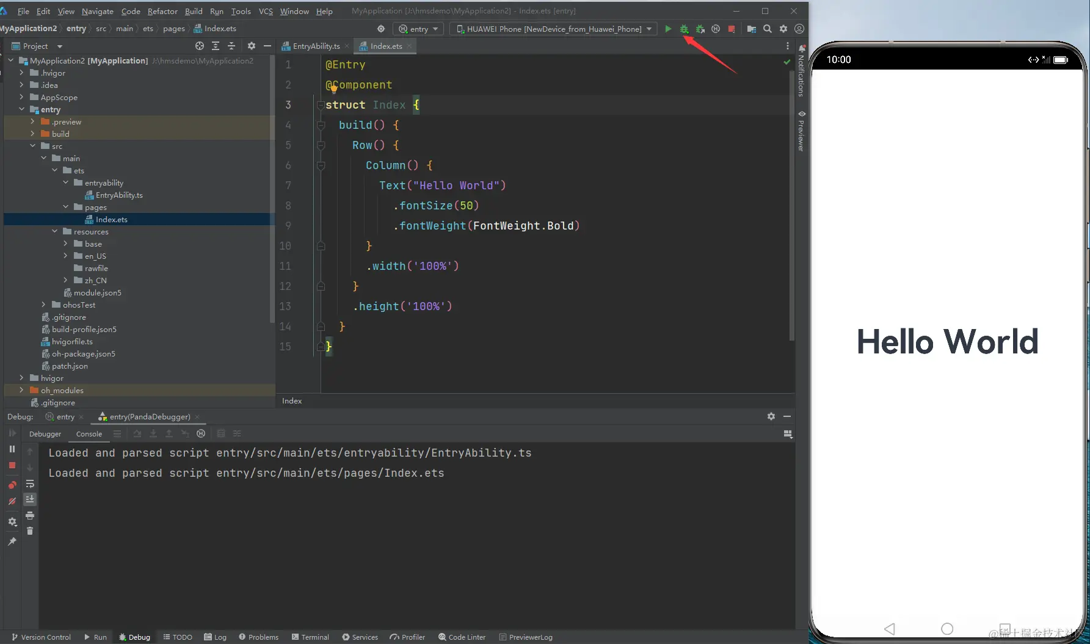View breakpoints in Debug panel
Image resolution: width=1090 pixels, height=644 pixels.
point(12,485)
